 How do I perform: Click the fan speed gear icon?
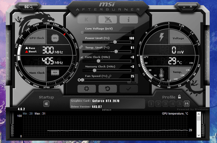coord(79,80)
